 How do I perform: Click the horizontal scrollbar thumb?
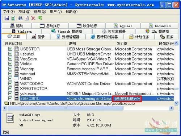tap(65, 108)
